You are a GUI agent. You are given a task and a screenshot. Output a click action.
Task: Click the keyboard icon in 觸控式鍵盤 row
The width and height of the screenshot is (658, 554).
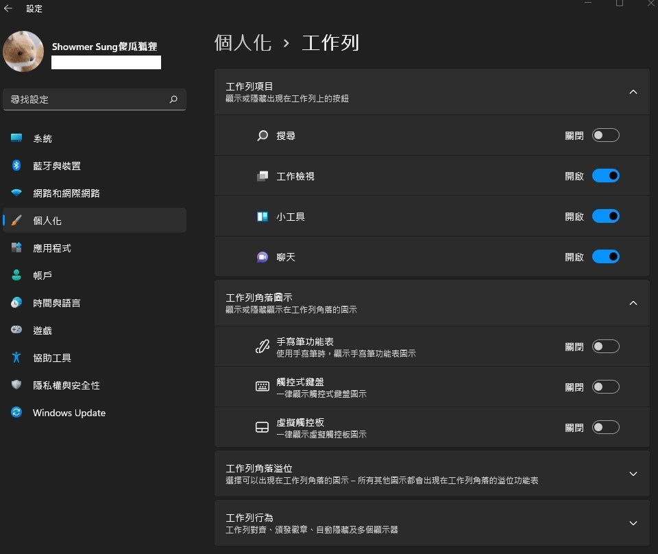pyautogui.click(x=263, y=387)
